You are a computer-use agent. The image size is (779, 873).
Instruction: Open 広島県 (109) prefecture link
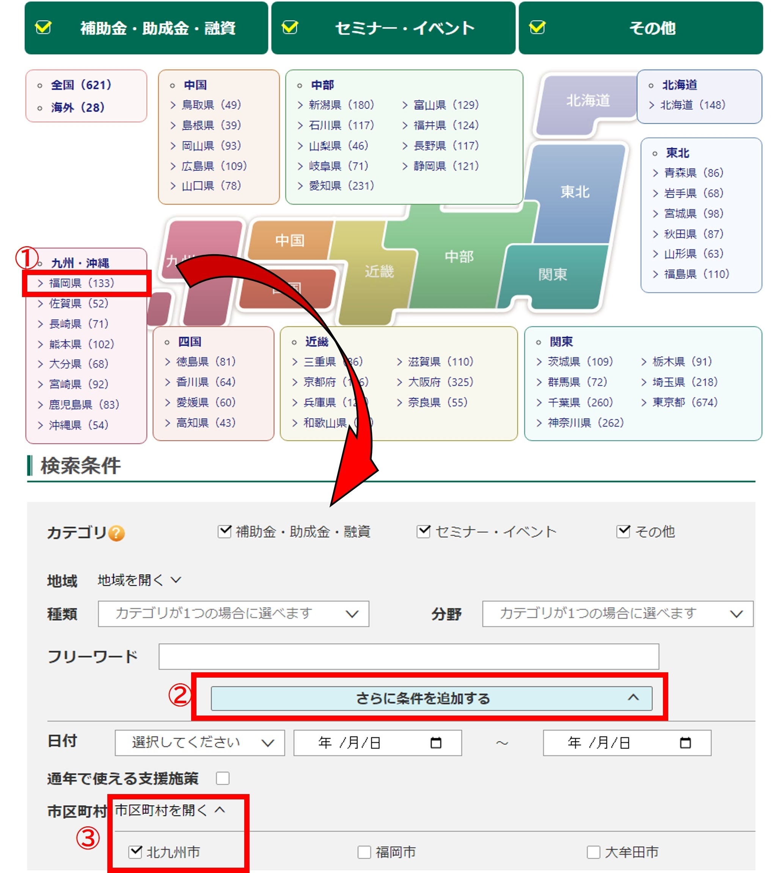tap(214, 166)
